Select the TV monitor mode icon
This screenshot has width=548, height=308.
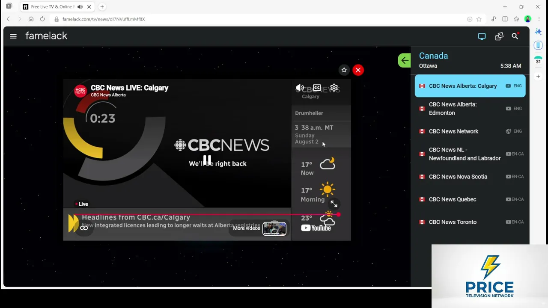482,36
